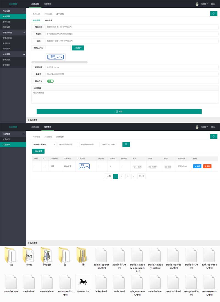The height and width of the screenshot is (302, 220).
Task: Click the refresh icon on the basic settings page
Action: click(x=214, y=14)
